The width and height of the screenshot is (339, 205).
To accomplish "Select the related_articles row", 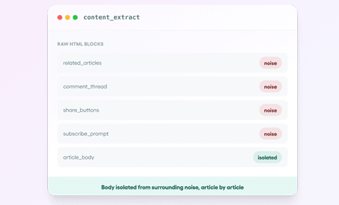I will (172, 63).
